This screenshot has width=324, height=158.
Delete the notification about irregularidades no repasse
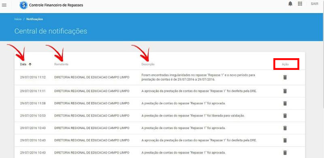pos(285,77)
